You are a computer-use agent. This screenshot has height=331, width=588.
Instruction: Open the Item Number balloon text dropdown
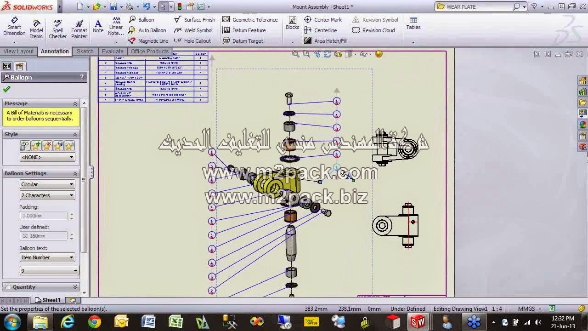[47, 257]
